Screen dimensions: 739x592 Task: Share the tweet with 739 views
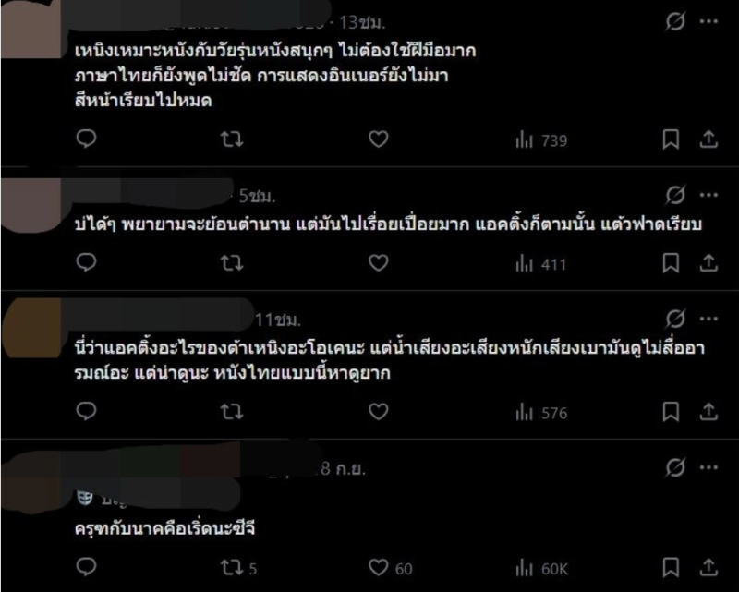tap(708, 139)
